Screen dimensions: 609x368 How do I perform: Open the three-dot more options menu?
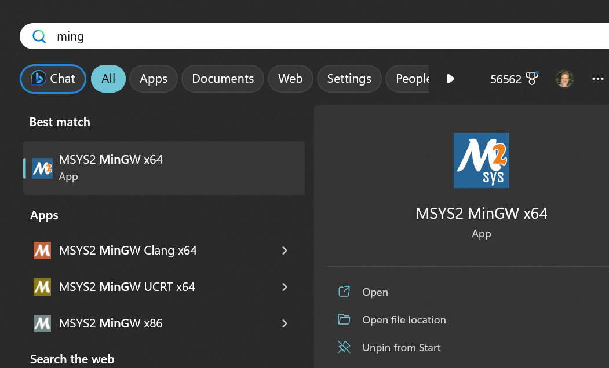point(598,79)
